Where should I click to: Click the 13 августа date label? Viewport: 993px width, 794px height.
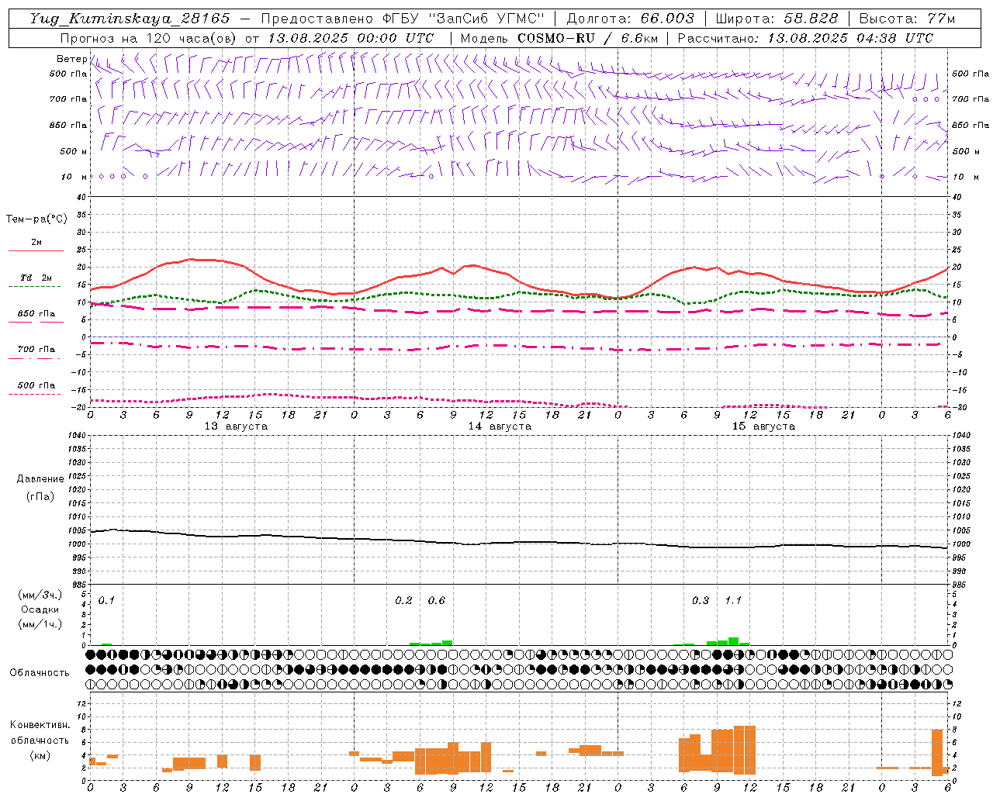pos(236,426)
